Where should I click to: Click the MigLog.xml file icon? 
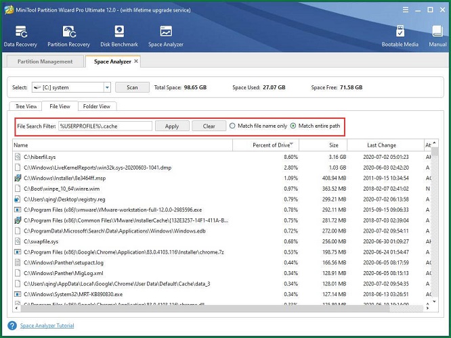pyautogui.click(x=18, y=273)
